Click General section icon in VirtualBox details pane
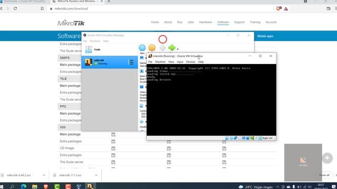 [x=142, y=58]
